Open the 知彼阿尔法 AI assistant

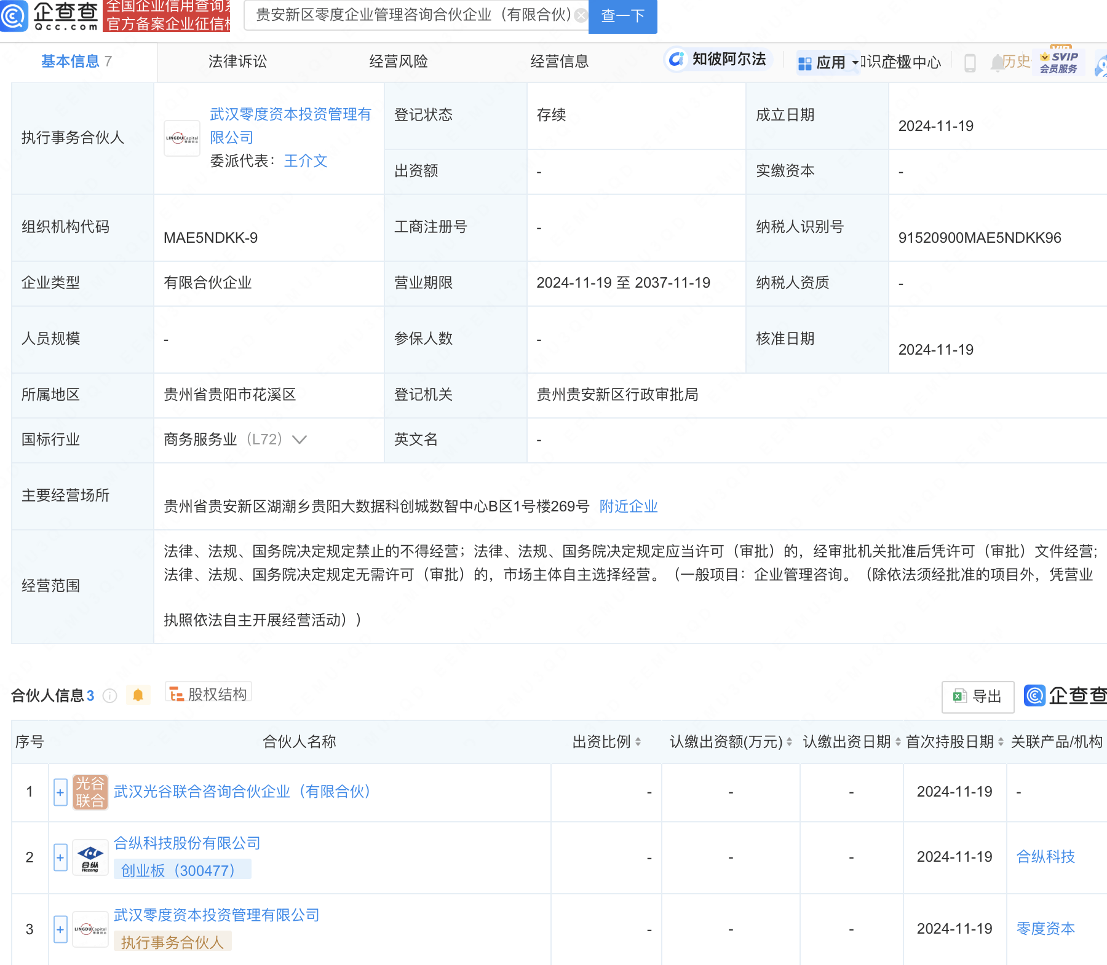(x=718, y=59)
